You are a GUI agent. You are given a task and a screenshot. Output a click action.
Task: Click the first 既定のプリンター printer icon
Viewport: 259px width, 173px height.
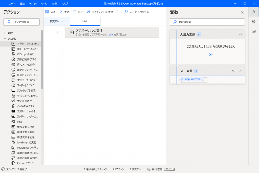coord(13,70)
